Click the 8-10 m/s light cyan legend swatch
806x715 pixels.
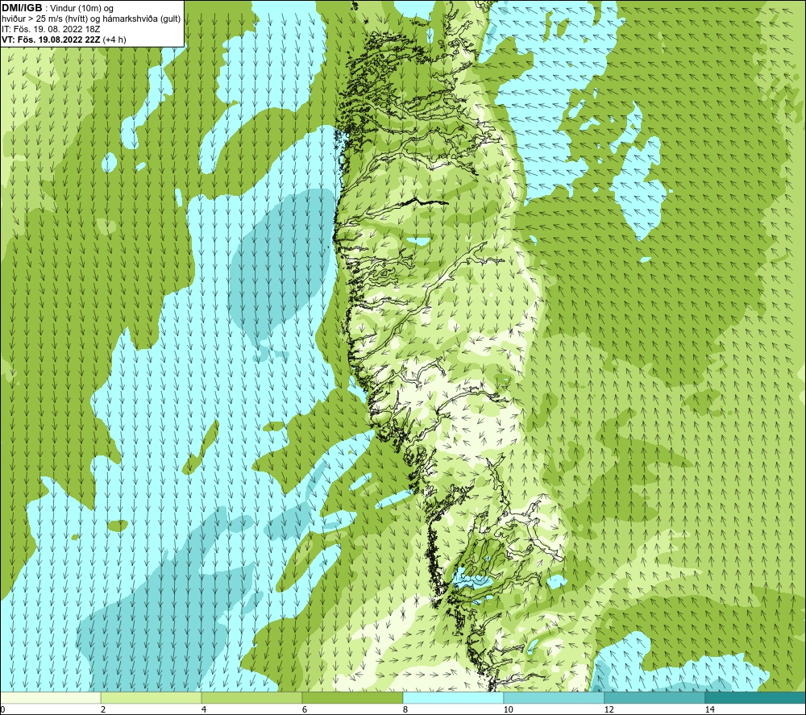point(453,698)
